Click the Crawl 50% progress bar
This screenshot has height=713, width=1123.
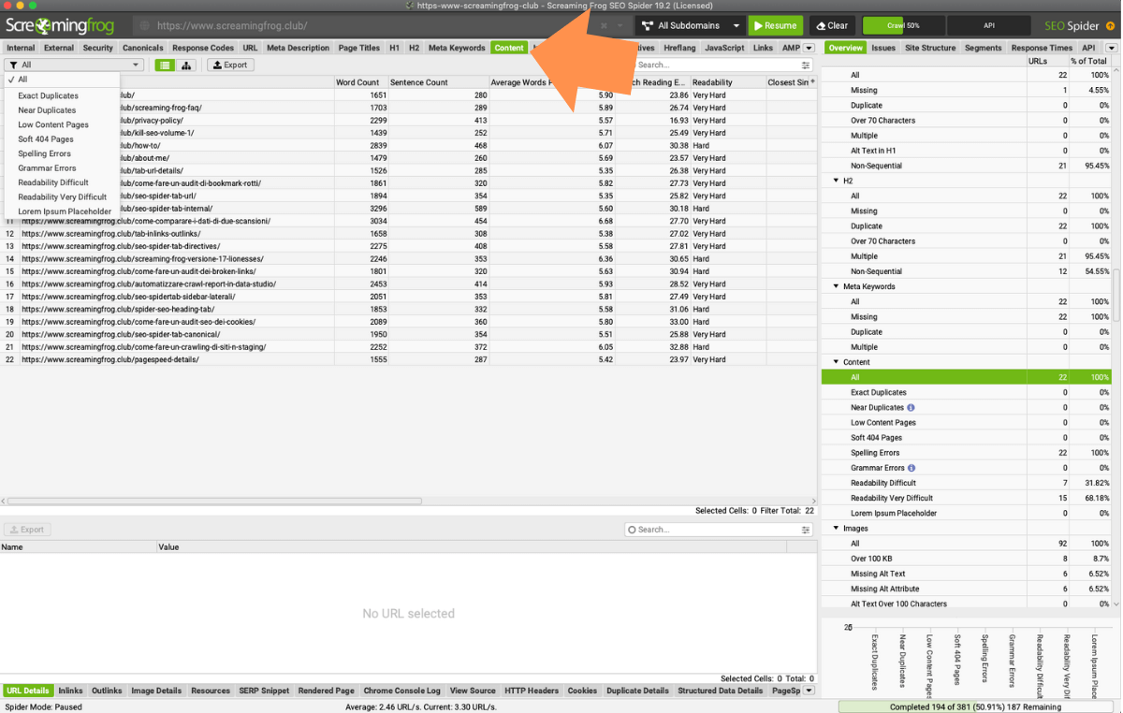[903, 26]
